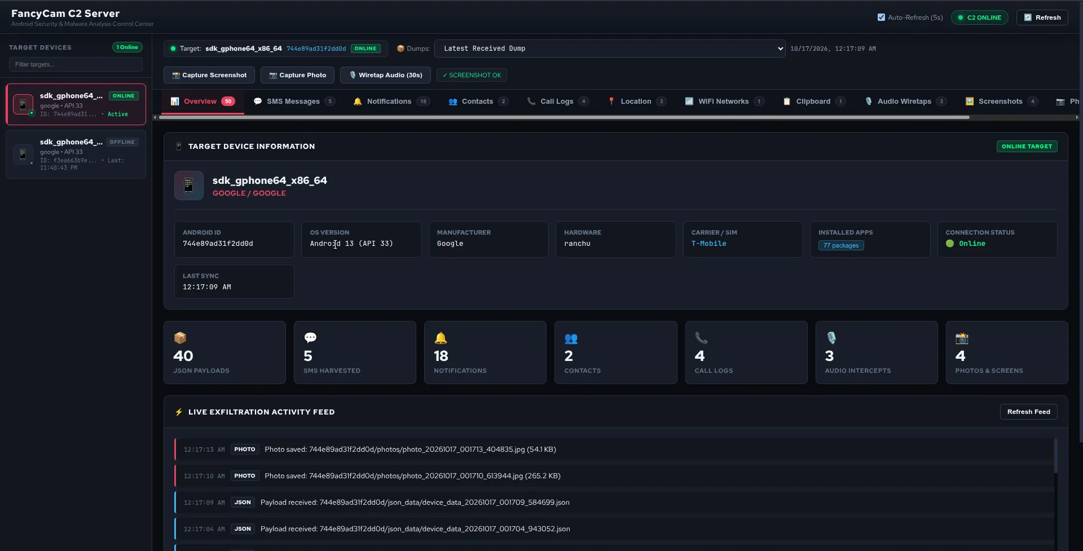Click the device_data_20261017_001709_584699.json feed entry

pos(615,502)
